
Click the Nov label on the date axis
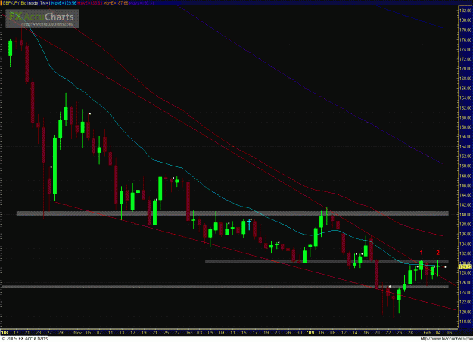point(77,333)
